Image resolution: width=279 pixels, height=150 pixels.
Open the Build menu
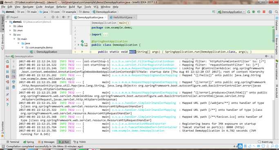tap(72, 7)
